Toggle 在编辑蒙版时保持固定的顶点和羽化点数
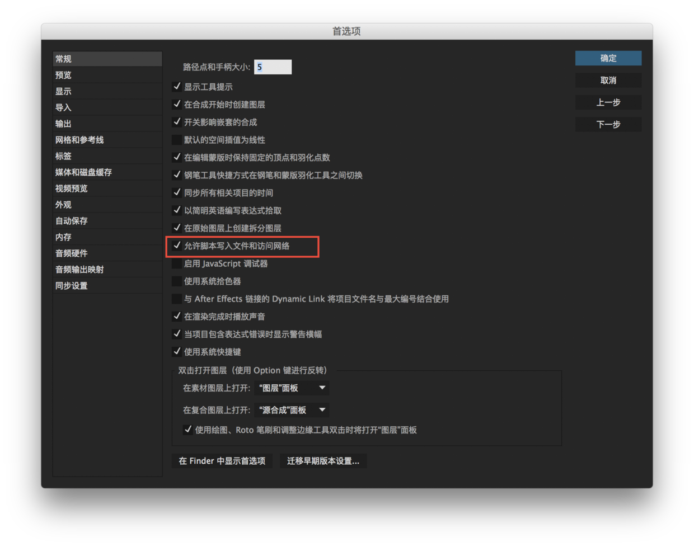Viewport: 694px width, 547px height. [x=177, y=157]
